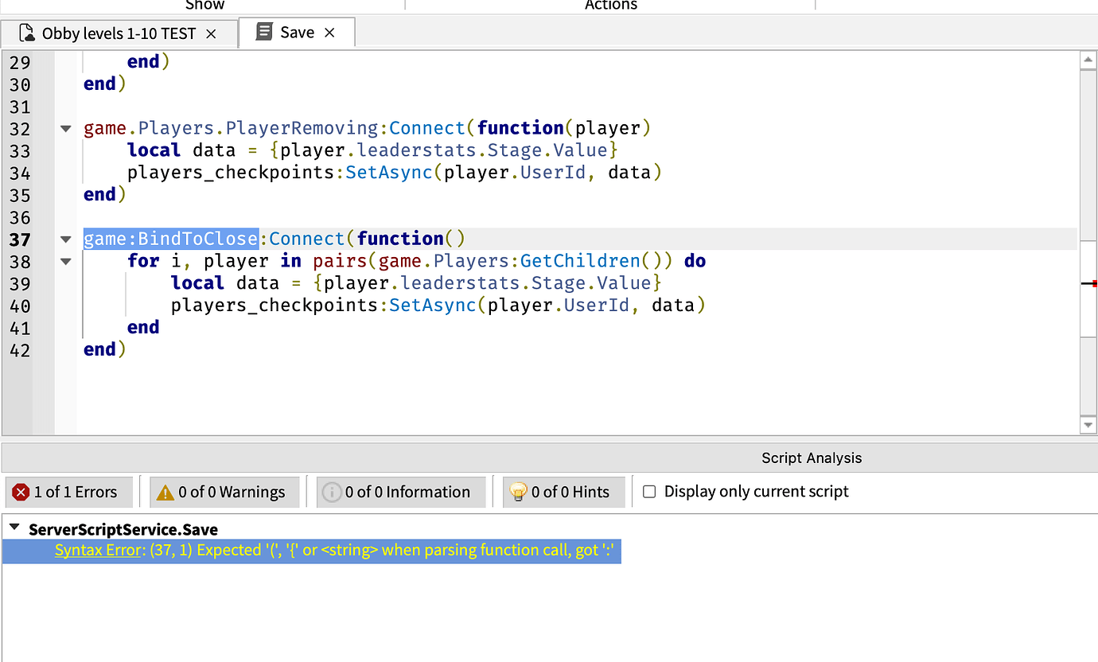The image size is (1098, 662).
Task: Click "local data" on line 33
Action: click(181, 150)
